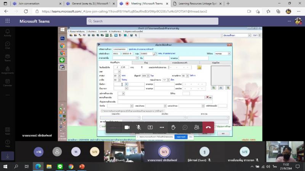305x171 pixels.
Task: Turn off the camera in meeting controls
Action: tap(127, 127)
